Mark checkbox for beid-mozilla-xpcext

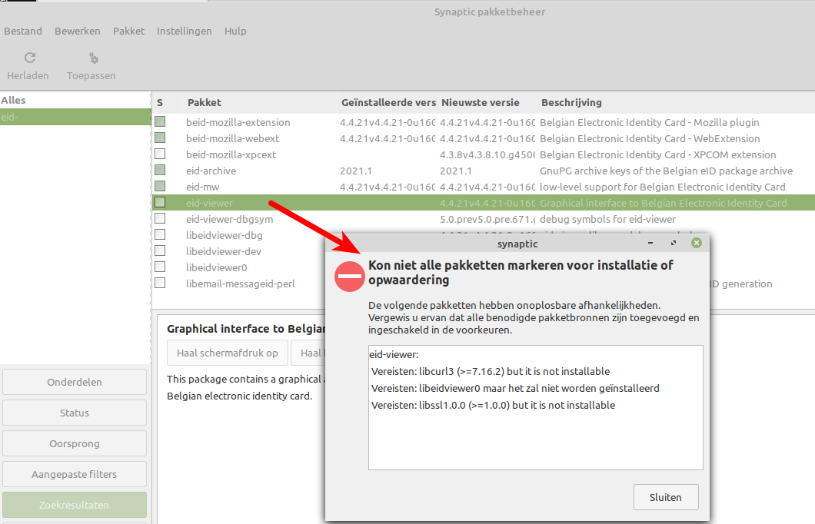coord(160,154)
